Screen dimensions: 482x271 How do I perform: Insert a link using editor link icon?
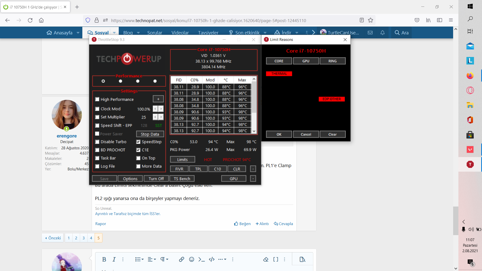(182, 259)
